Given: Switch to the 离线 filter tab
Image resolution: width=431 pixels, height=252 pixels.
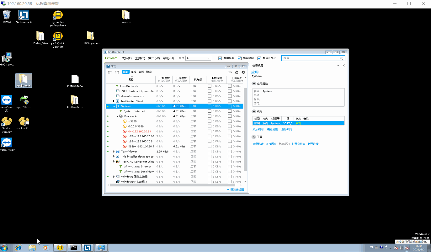Looking at the screenshot, I should click(x=141, y=72).
